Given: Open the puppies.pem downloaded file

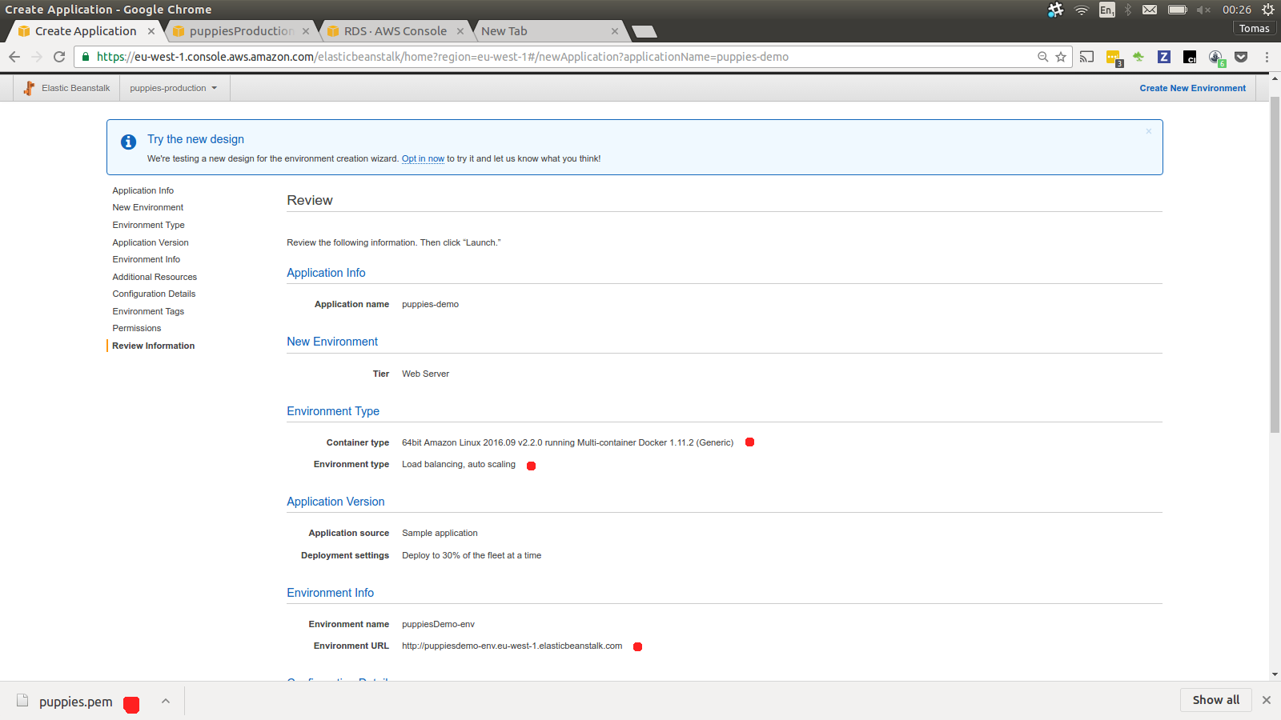Looking at the screenshot, I should tap(76, 702).
